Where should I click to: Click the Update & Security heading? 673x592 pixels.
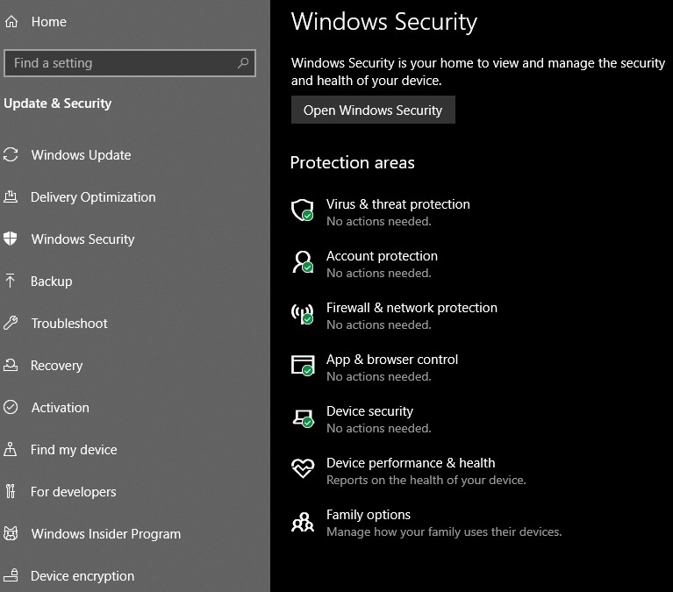pyautogui.click(x=58, y=103)
